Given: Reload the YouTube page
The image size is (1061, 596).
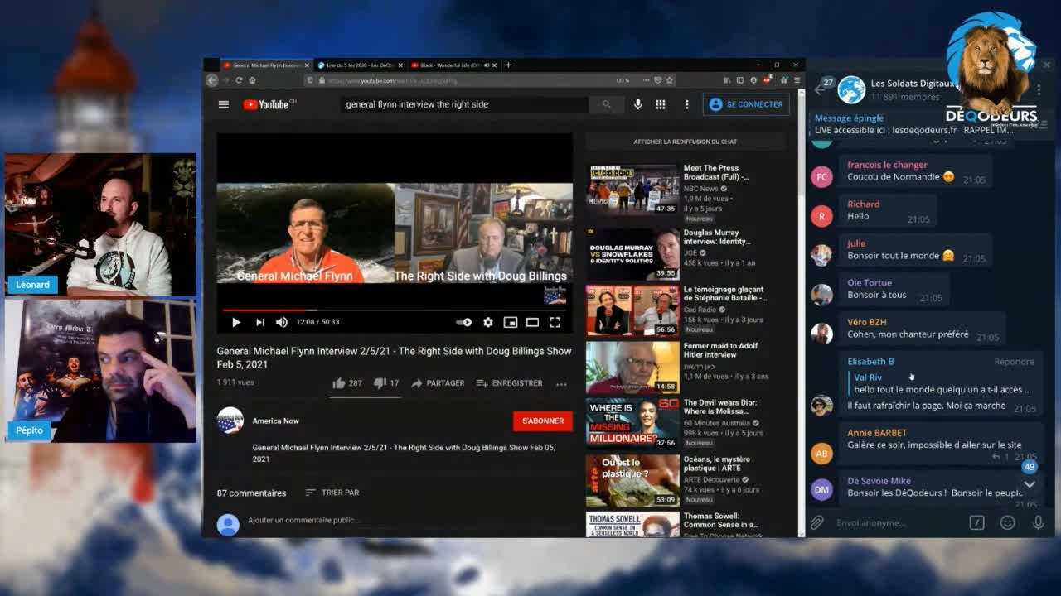Looking at the screenshot, I should (239, 80).
